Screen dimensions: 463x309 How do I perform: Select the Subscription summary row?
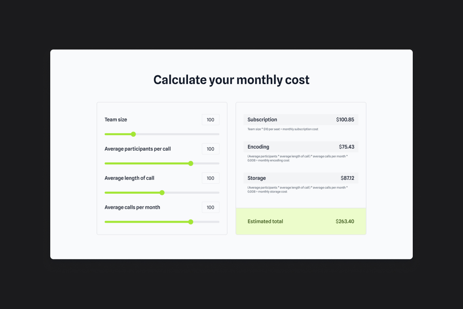click(301, 119)
